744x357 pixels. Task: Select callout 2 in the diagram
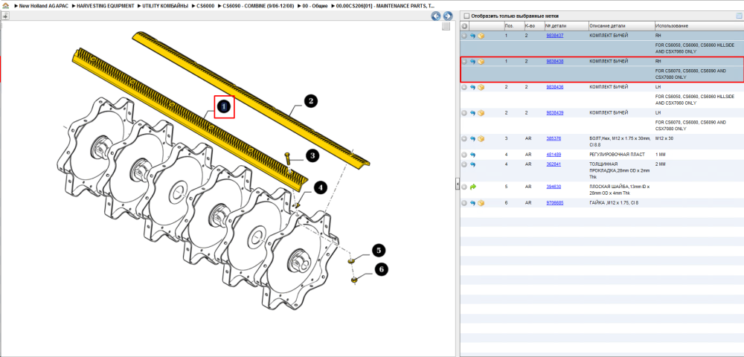310,100
